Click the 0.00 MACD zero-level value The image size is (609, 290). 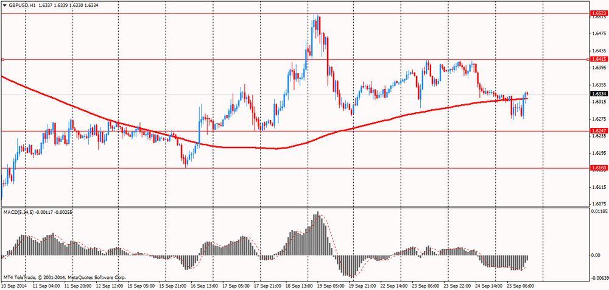(596, 255)
